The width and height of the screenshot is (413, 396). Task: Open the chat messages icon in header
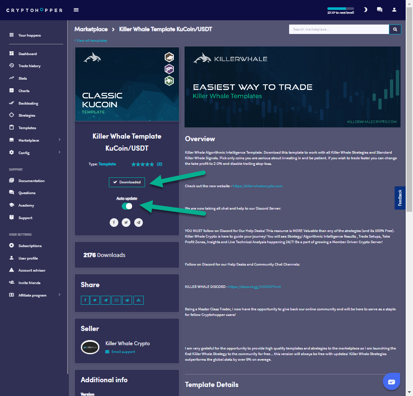[x=379, y=9]
